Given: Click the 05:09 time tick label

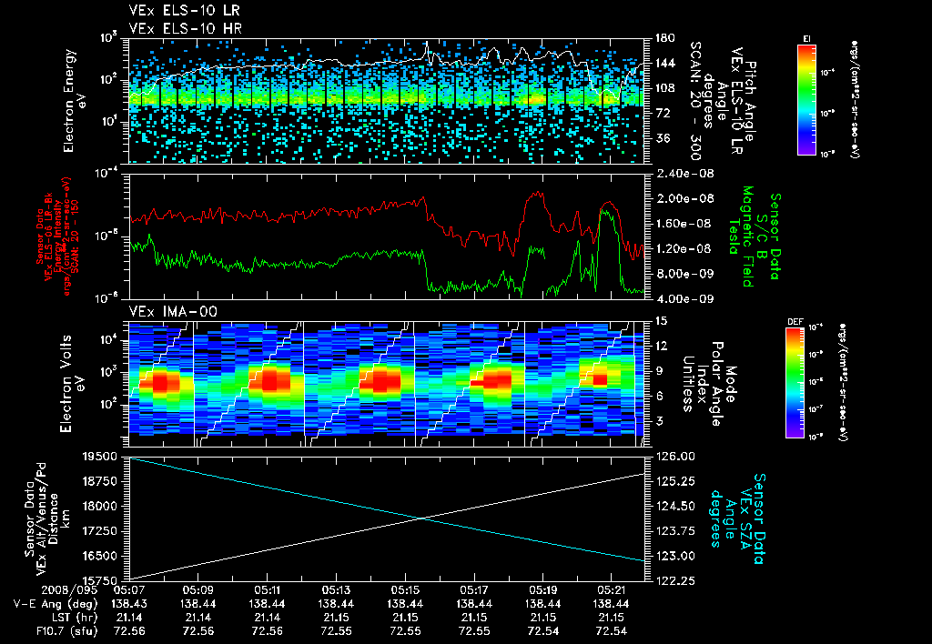Looking at the screenshot, I should click(198, 591).
